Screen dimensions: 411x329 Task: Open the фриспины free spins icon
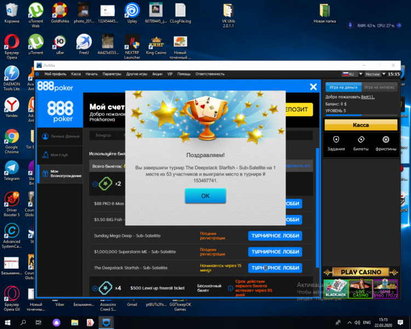386,143
